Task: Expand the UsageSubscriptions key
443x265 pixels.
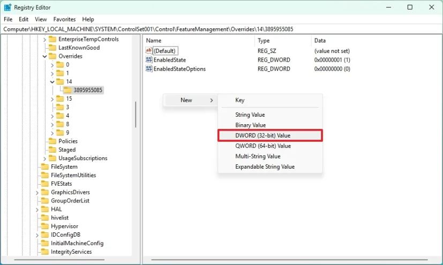Action: pyautogui.click(x=44, y=158)
